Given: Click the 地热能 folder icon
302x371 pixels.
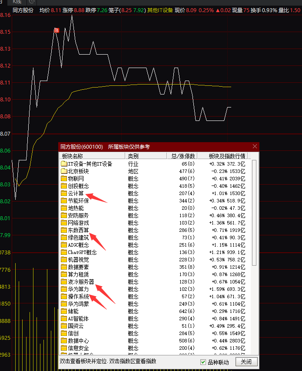Looking at the screenshot, I should click(x=64, y=208).
